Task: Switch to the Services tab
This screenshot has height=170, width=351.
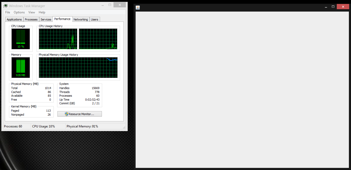Action: coord(46,19)
